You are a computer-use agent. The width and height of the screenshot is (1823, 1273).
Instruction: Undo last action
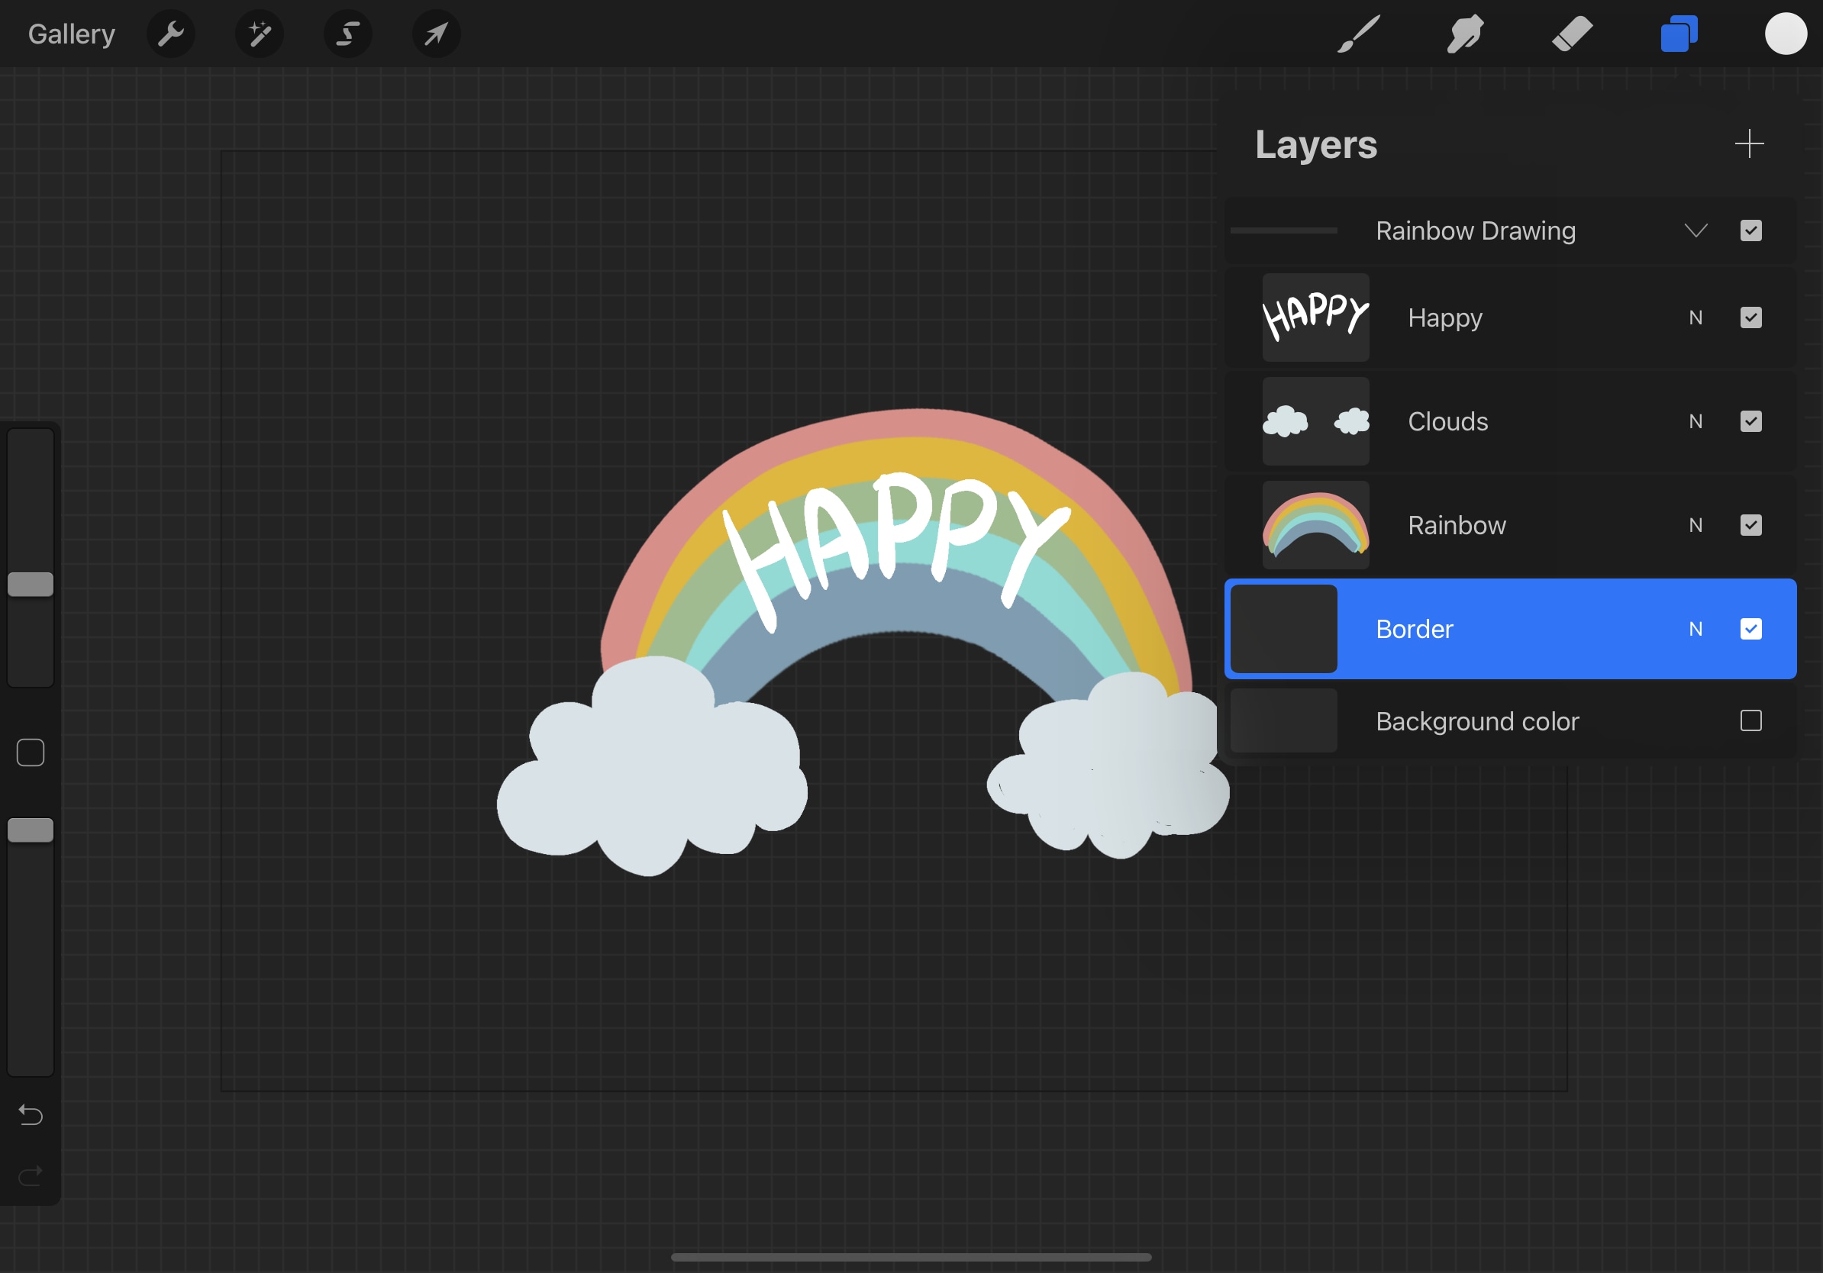pos(31,1113)
